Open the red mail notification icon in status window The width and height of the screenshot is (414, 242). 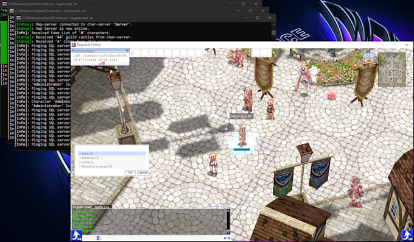click(x=103, y=63)
